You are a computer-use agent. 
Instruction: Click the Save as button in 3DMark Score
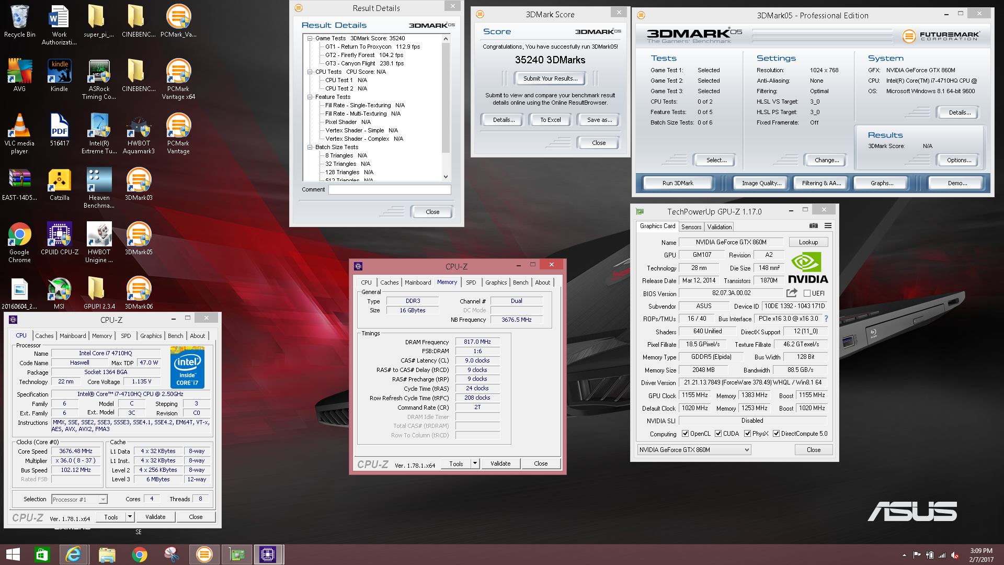point(599,120)
